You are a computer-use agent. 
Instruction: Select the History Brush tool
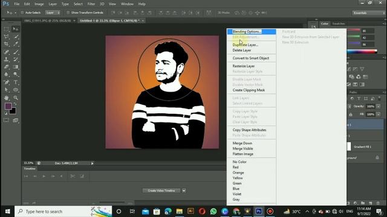[16, 59]
